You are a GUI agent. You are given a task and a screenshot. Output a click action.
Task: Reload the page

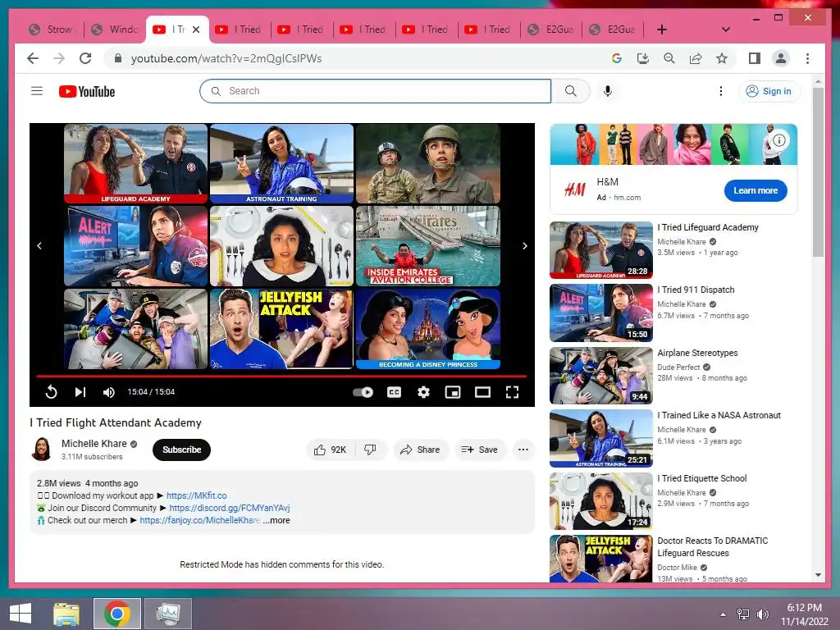[x=85, y=58]
